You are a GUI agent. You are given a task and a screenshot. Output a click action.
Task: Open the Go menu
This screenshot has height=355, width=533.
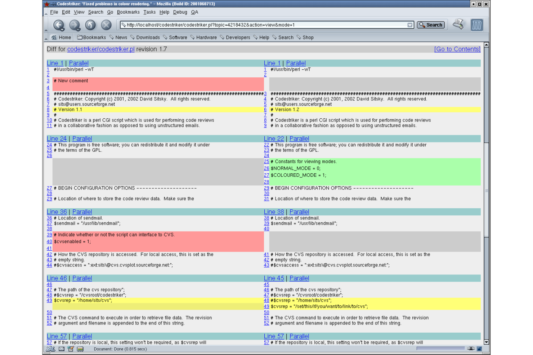pyautogui.click(x=110, y=12)
